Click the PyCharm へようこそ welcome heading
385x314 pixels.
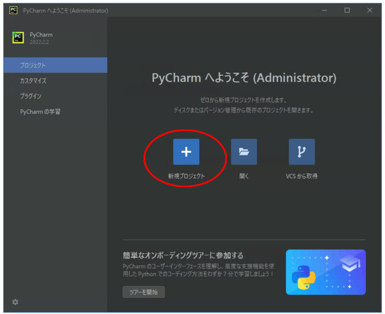point(244,78)
